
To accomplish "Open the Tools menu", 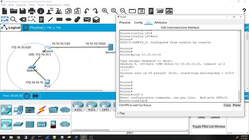I will pyautogui.click(x=41, y=5).
